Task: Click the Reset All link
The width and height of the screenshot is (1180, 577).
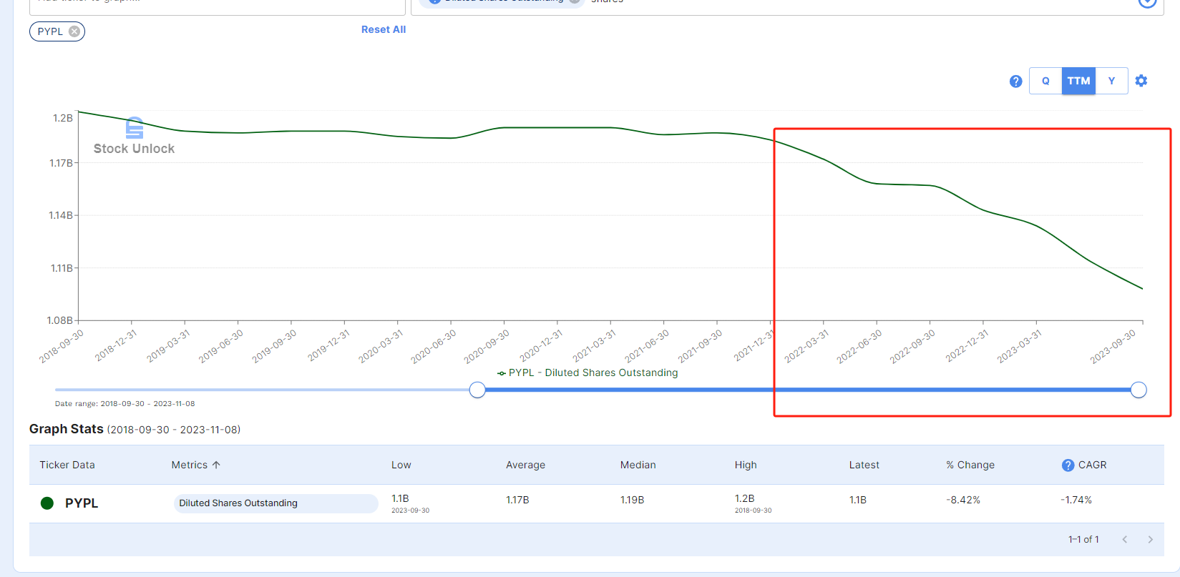Action: point(384,29)
